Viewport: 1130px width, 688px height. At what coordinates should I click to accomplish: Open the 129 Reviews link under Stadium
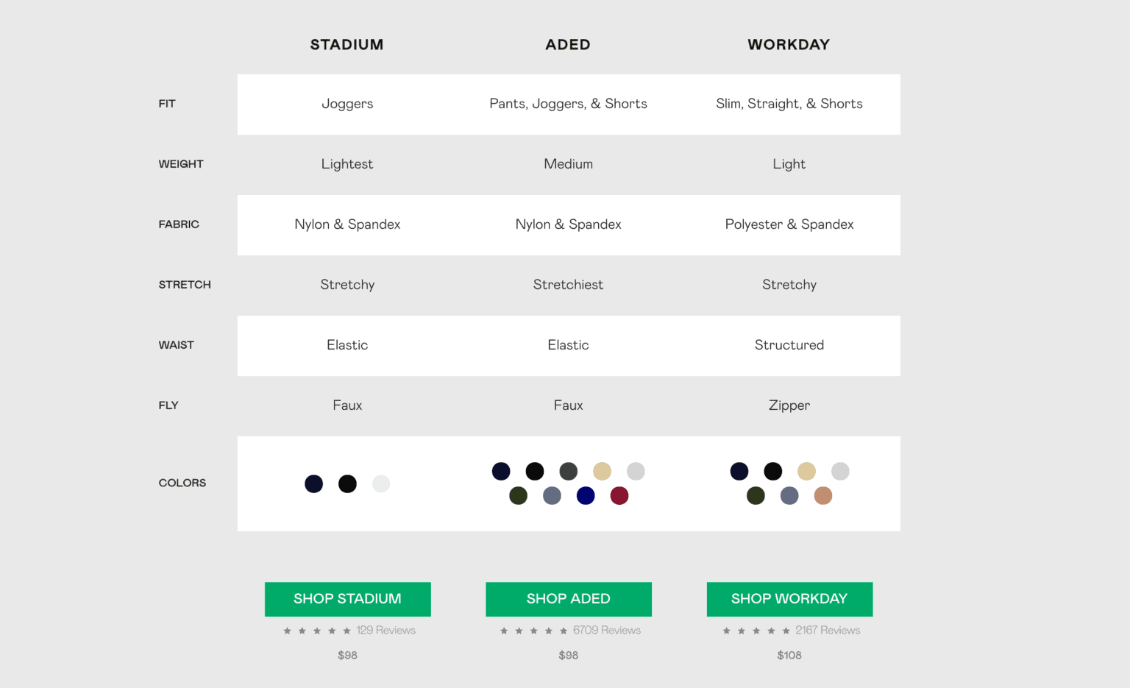pos(385,631)
